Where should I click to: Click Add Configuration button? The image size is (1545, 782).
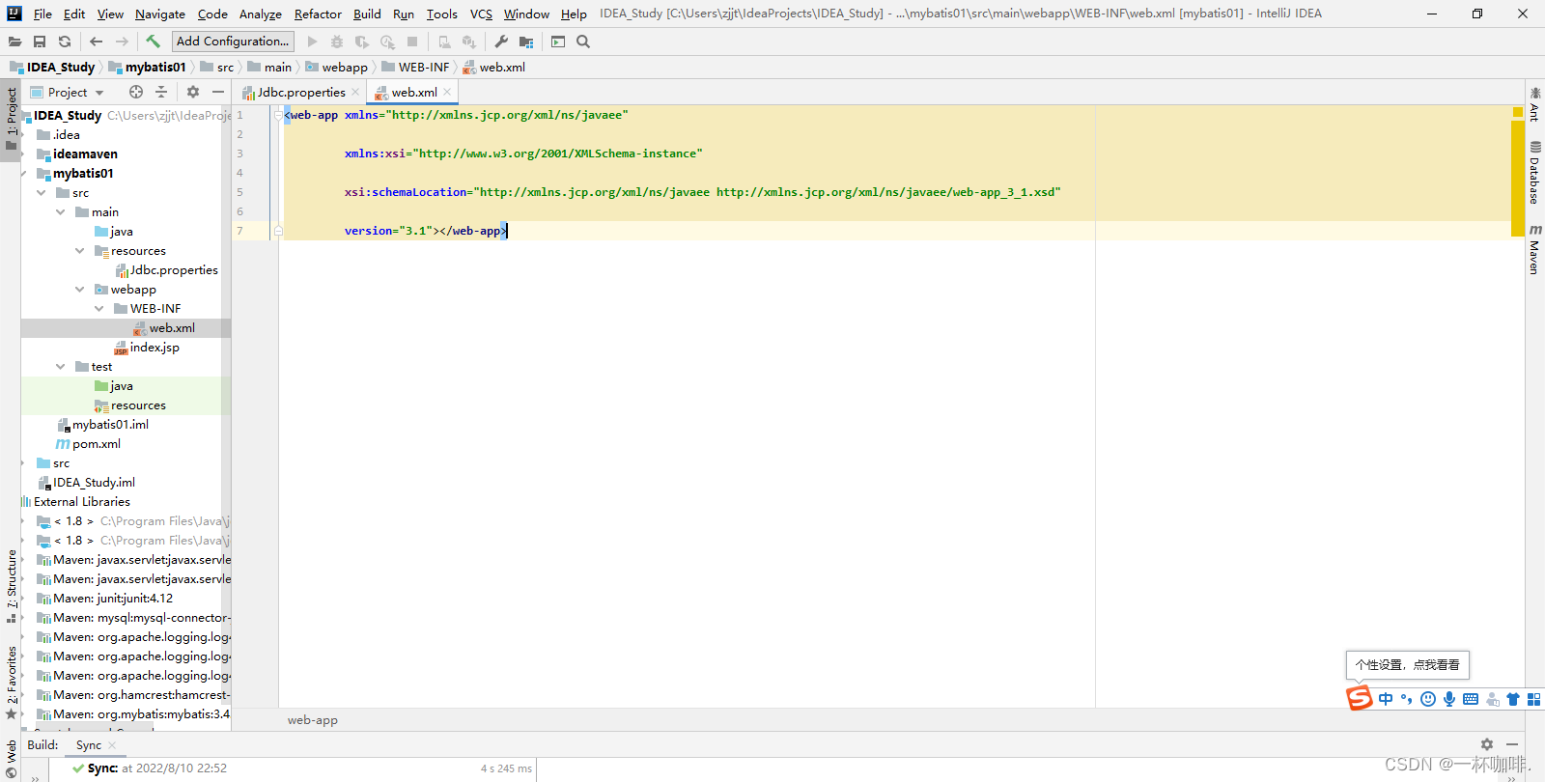(x=233, y=42)
